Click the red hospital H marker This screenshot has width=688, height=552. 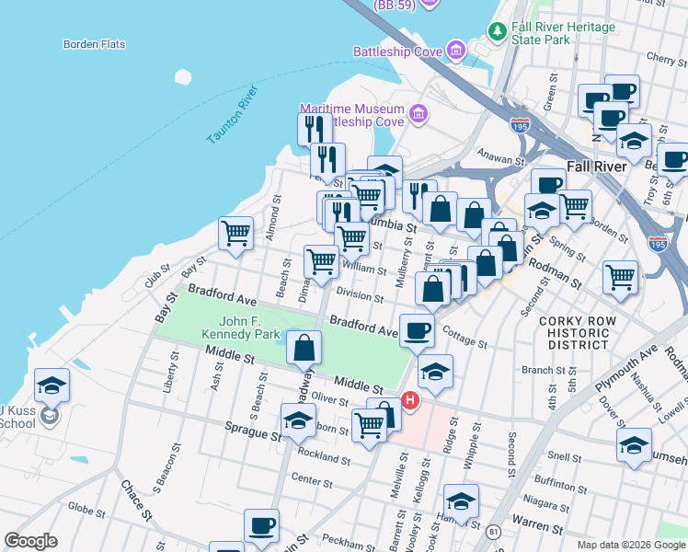coord(410,400)
